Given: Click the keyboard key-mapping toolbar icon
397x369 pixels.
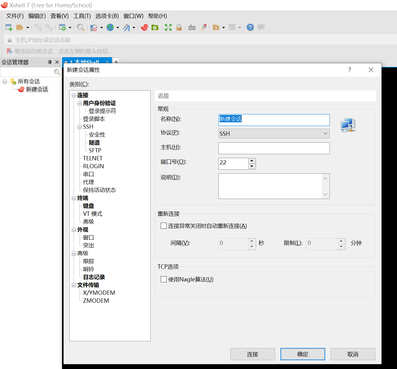Looking at the screenshot, I should click(x=192, y=27).
